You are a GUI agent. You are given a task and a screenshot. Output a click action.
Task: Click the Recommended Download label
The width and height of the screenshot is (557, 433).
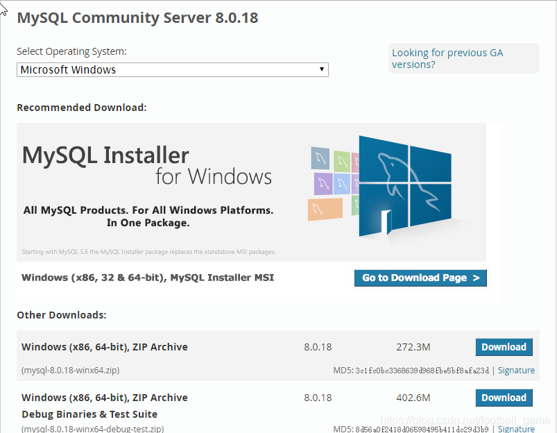[82, 108]
